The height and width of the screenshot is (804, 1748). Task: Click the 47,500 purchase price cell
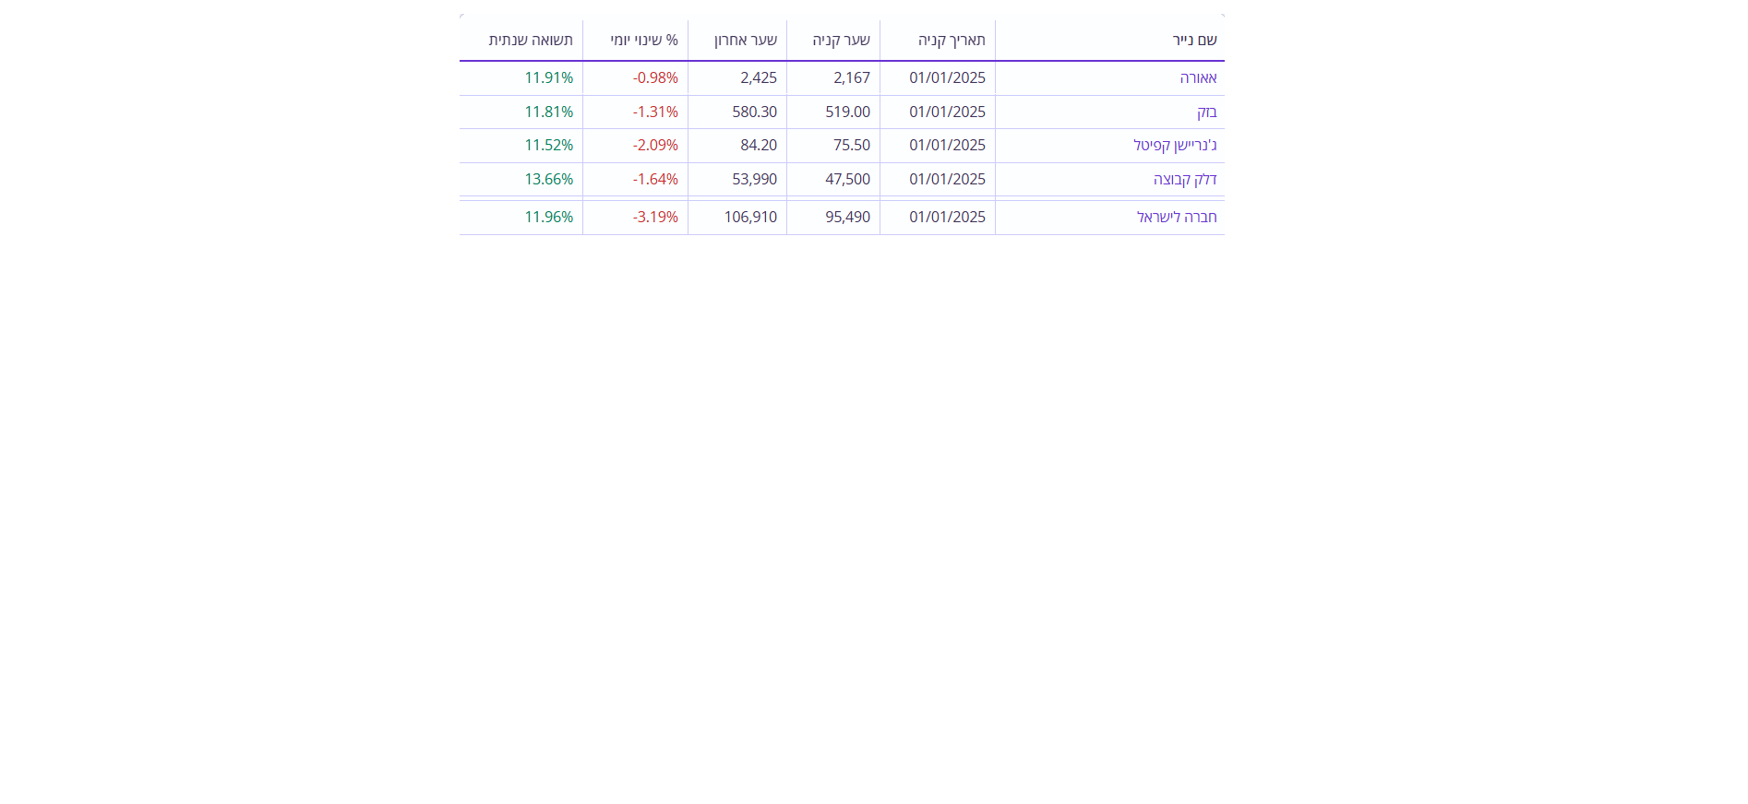(x=847, y=180)
